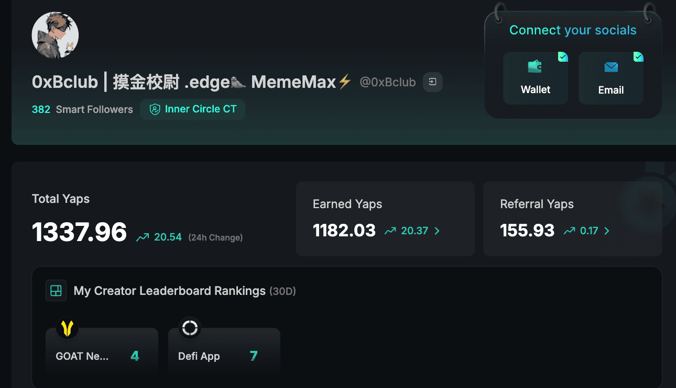This screenshot has width=676, height=388.
Task: Click the Defi App logo icon
Action: click(190, 328)
